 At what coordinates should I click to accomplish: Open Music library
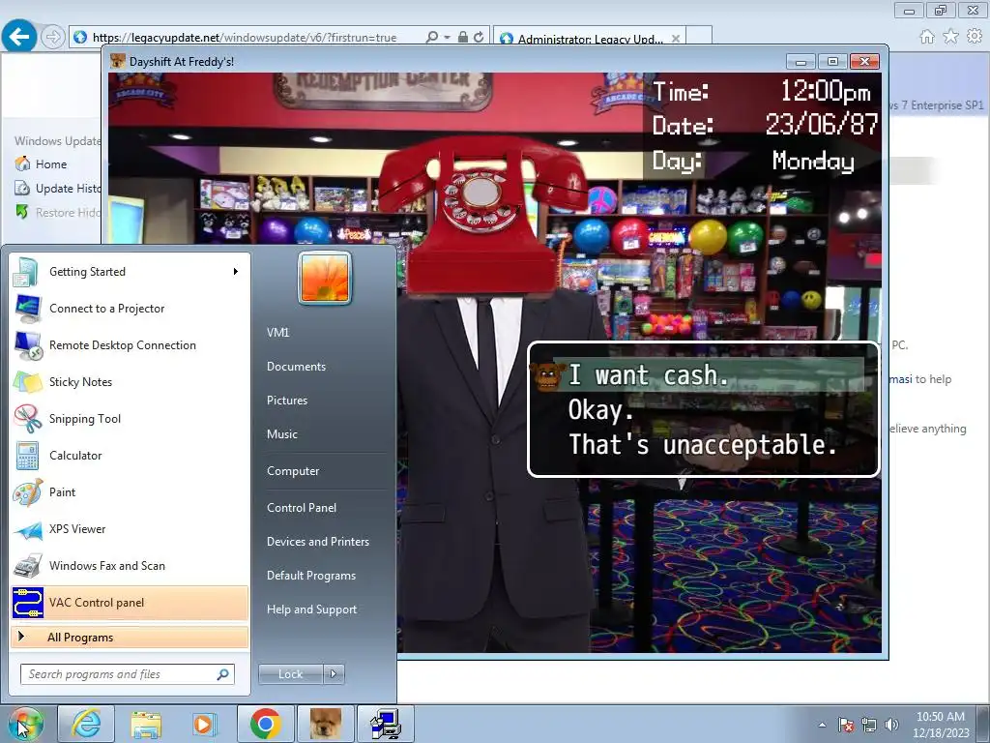tap(282, 434)
